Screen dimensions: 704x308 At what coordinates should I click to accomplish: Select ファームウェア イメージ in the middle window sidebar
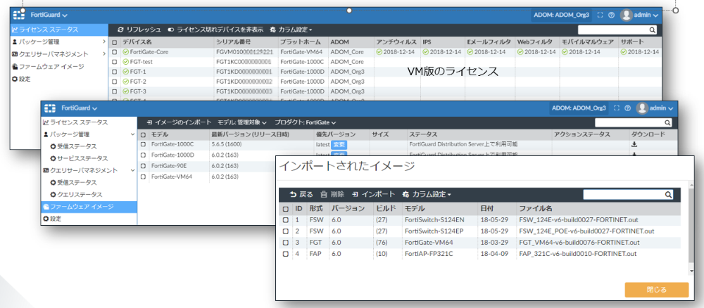pos(89,207)
